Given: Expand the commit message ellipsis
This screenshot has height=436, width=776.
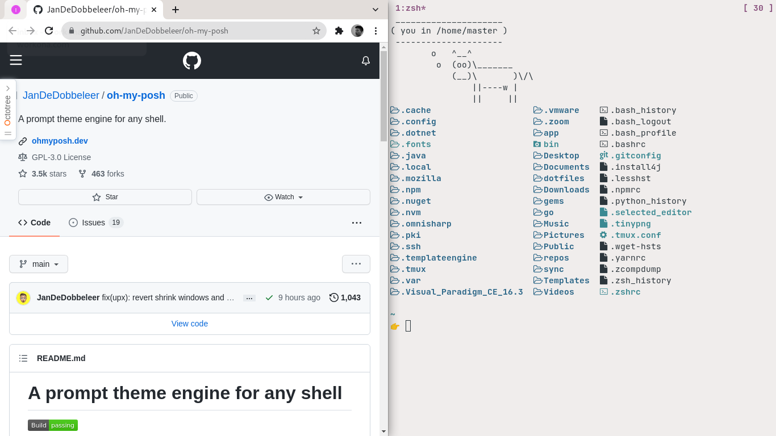Looking at the screenshot, I should 249,298.
